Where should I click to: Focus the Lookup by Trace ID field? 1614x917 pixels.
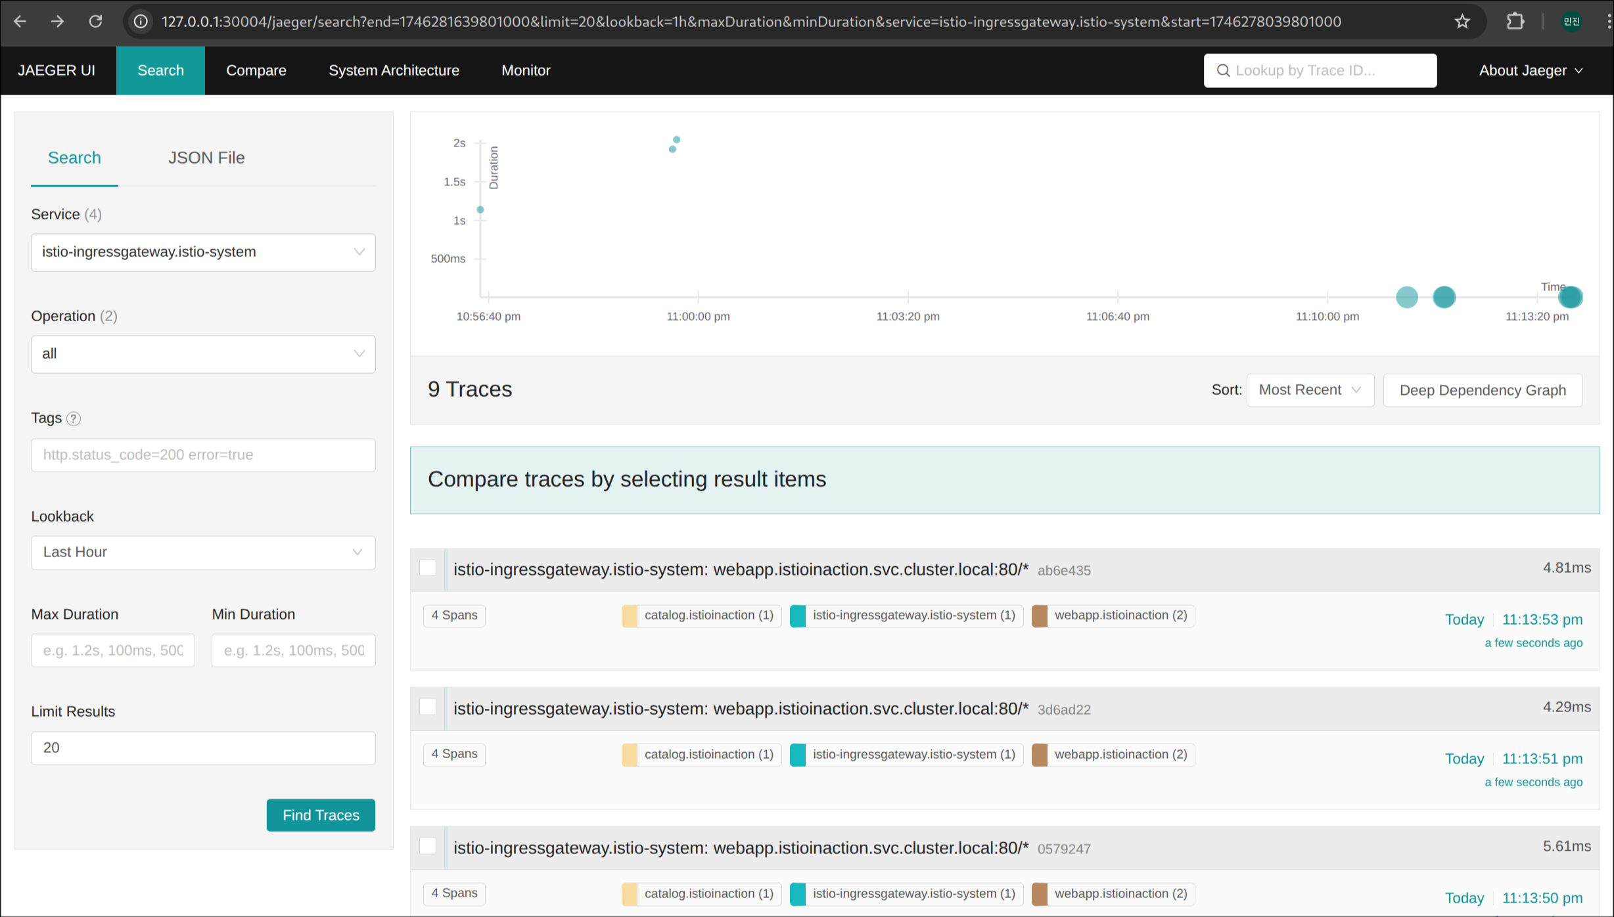click(x=1320, y=70)
